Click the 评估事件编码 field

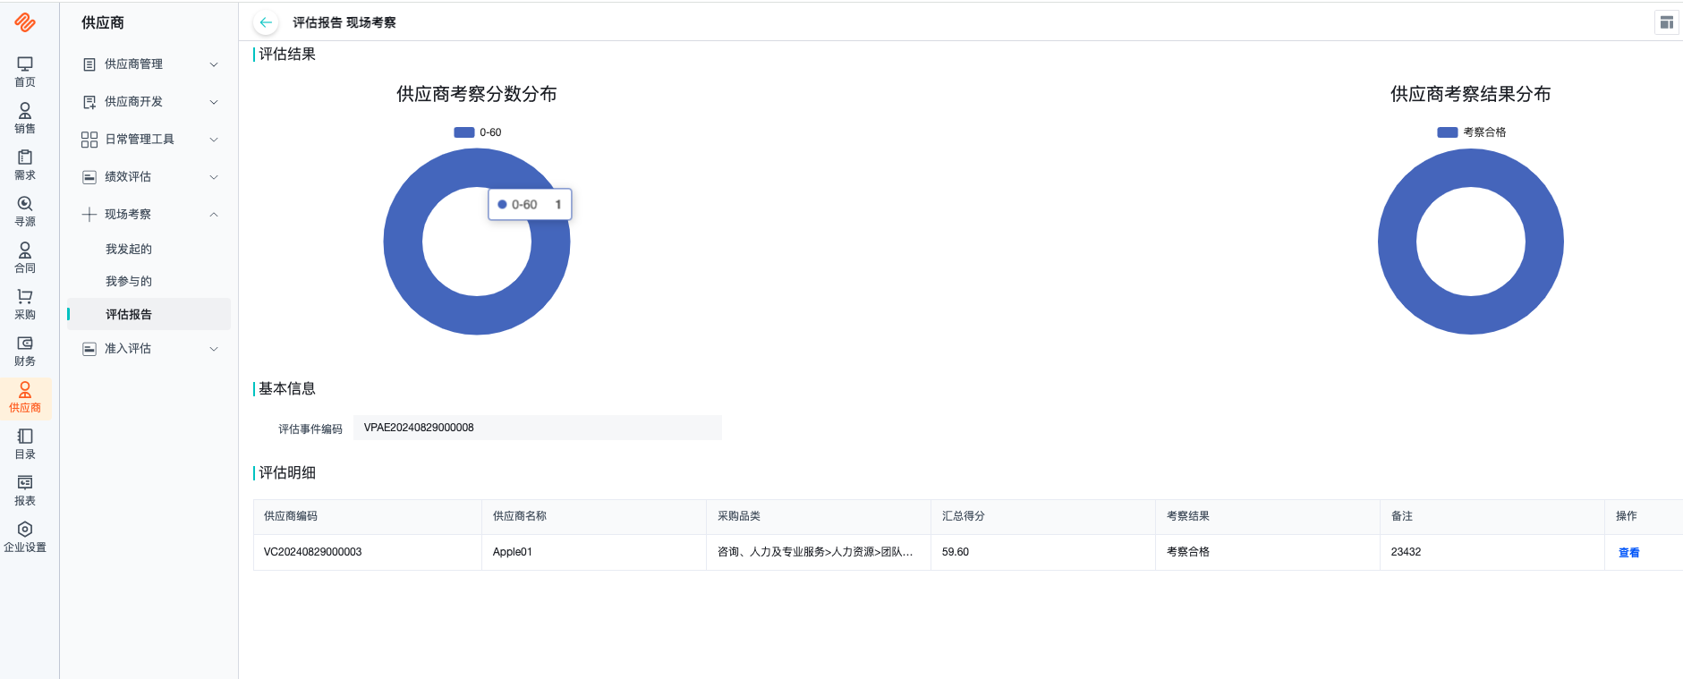[537, 428]
